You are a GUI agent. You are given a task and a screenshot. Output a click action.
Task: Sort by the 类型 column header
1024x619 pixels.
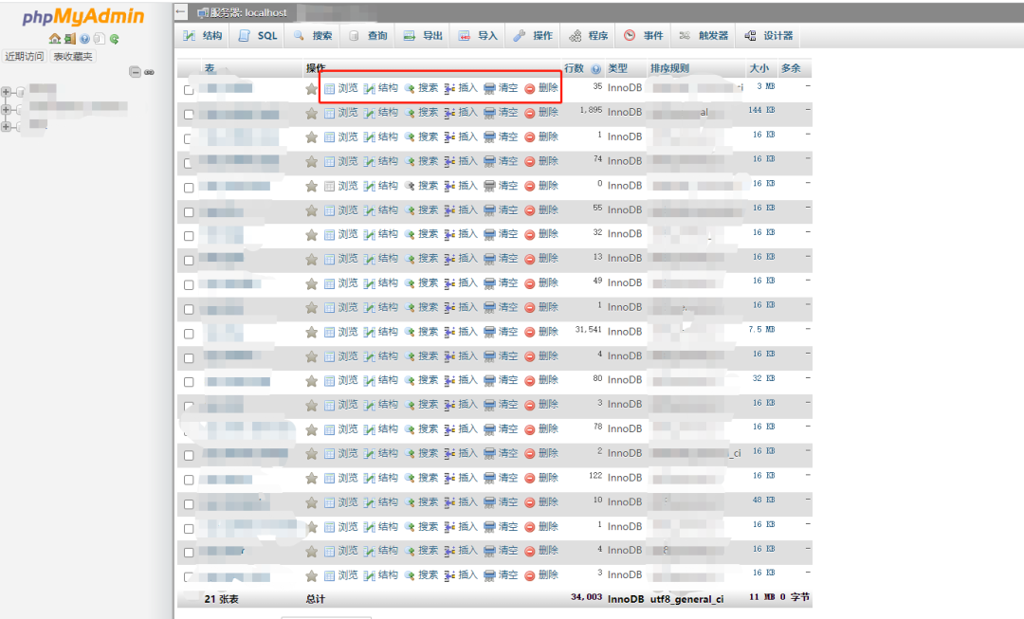pos(618,68)
